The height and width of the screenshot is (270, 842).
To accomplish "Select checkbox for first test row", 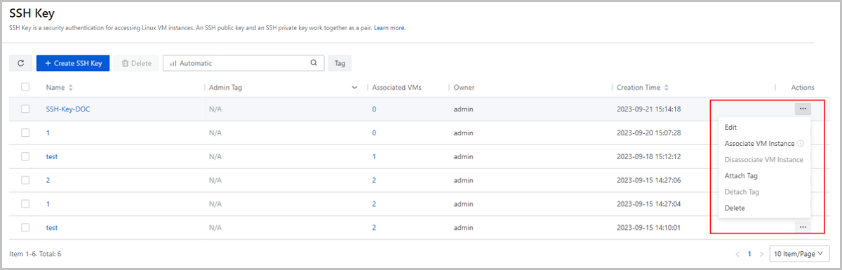I will tap(25, 156).
